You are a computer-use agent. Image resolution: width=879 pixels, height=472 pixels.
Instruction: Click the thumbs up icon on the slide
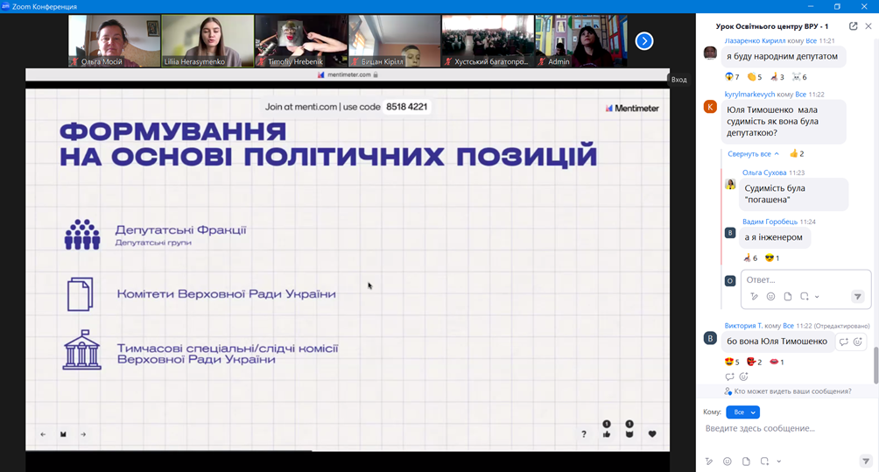(607, 434)
